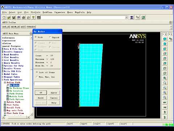Switch to Right view
This screenshot has height=131, width=174.
[x=165, y=53]
